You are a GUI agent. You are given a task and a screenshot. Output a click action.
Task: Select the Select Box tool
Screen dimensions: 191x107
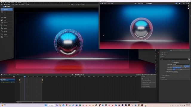pos(7,9)
